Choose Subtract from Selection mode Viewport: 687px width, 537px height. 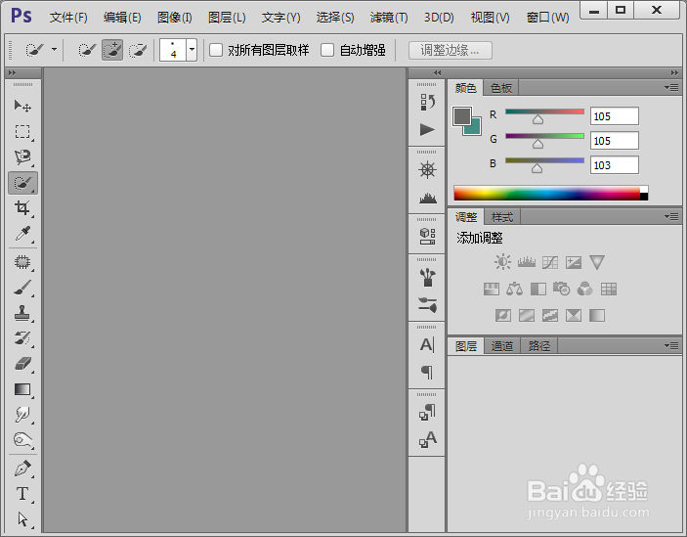[138, 50]
